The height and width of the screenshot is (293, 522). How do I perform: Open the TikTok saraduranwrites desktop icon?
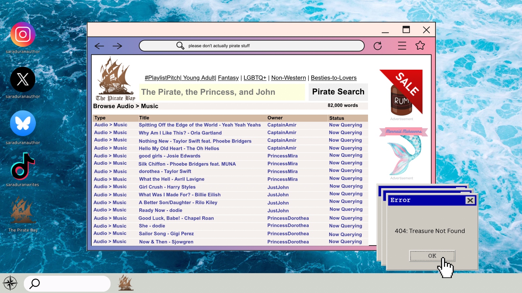[x=23, y=167]
